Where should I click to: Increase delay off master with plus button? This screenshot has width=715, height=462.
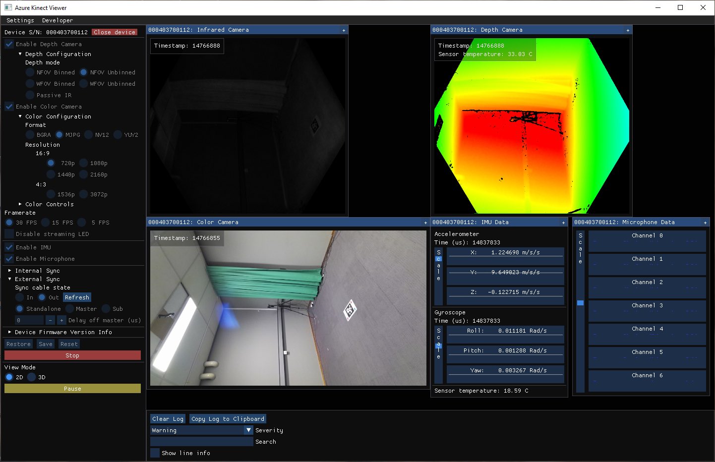[61, 320]
